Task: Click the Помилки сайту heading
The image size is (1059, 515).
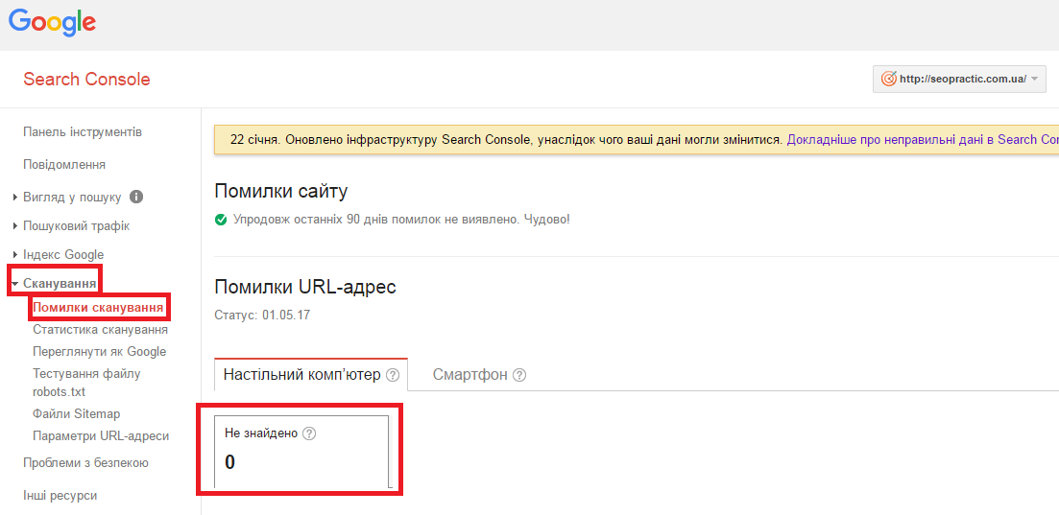Action: pos(281,192)
